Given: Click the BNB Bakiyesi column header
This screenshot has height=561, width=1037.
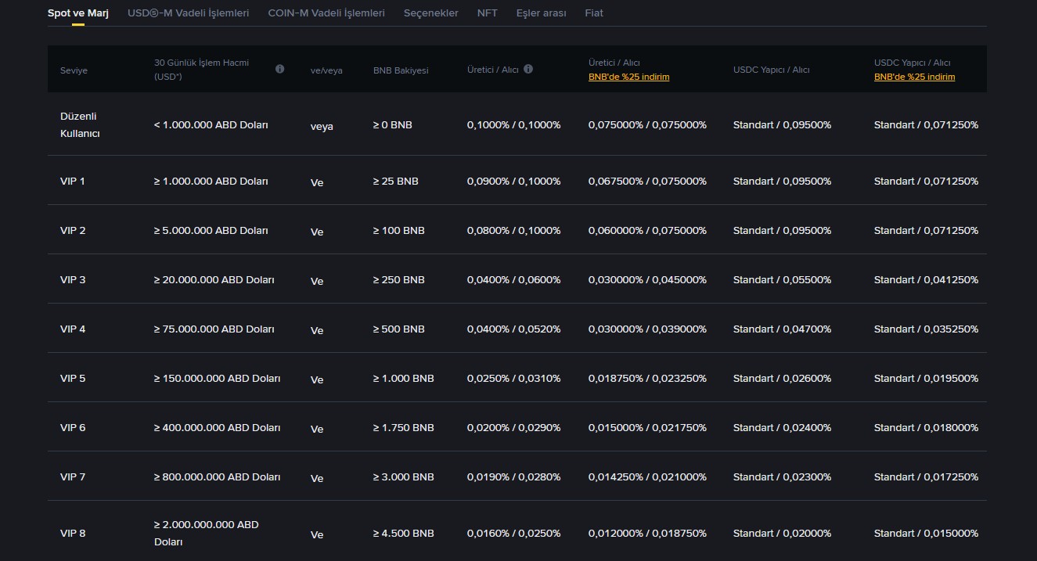Looking at the screenshot, I should point(399,70).
